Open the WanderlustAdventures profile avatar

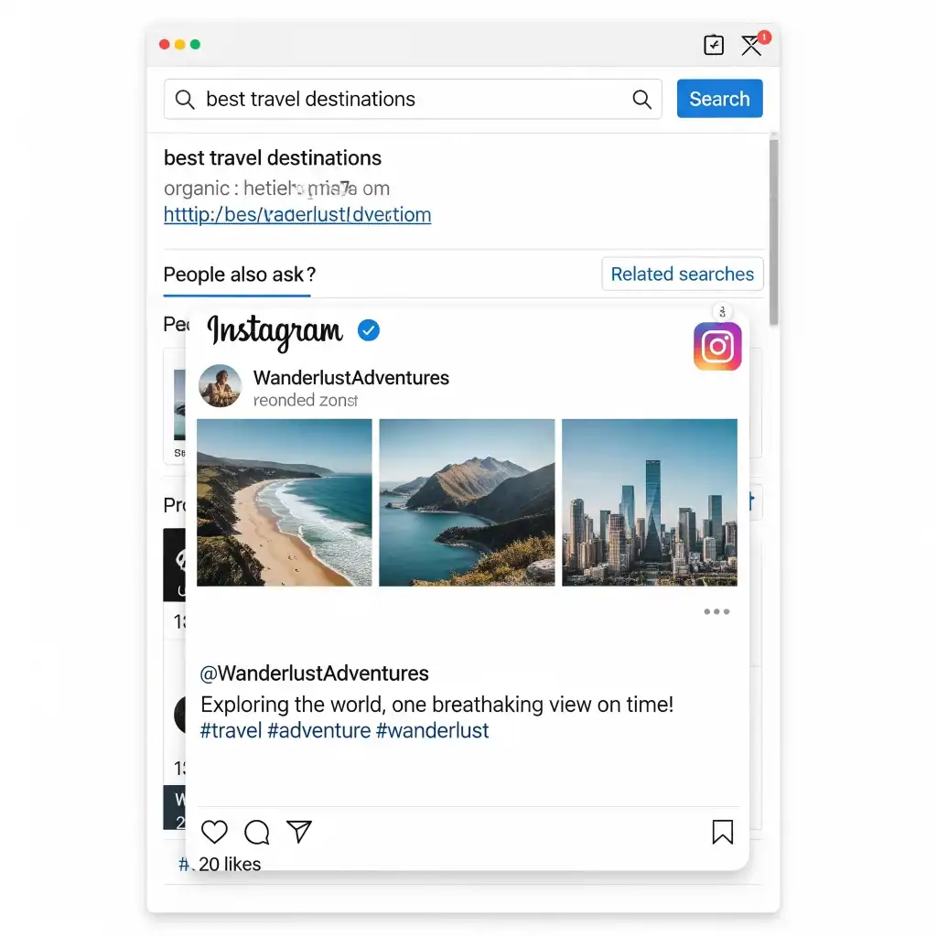point(220,386)
